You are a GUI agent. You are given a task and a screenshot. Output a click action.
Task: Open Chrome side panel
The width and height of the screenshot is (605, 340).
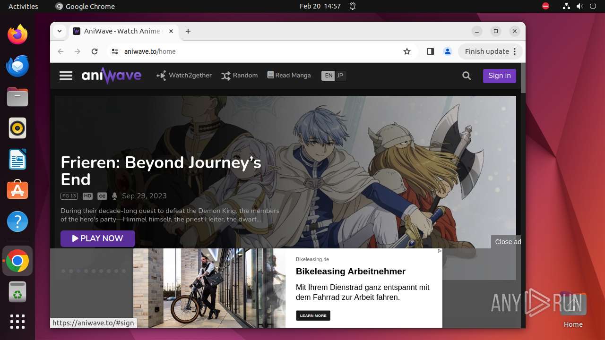point(430,51)
